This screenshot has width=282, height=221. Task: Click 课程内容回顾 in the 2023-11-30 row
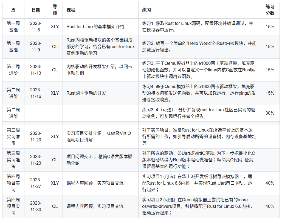coord(100,207)
